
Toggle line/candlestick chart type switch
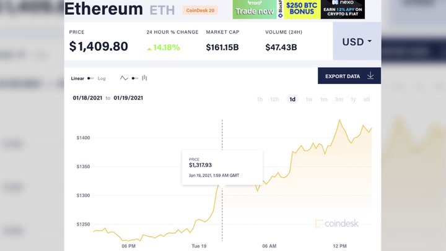click(x=134, y=79)
